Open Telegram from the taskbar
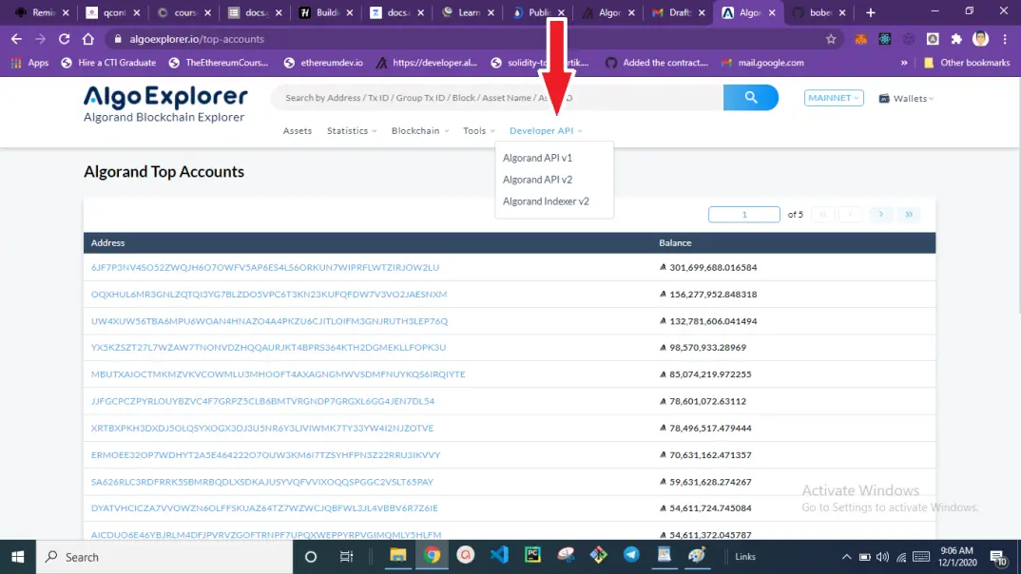 [631, 555]
